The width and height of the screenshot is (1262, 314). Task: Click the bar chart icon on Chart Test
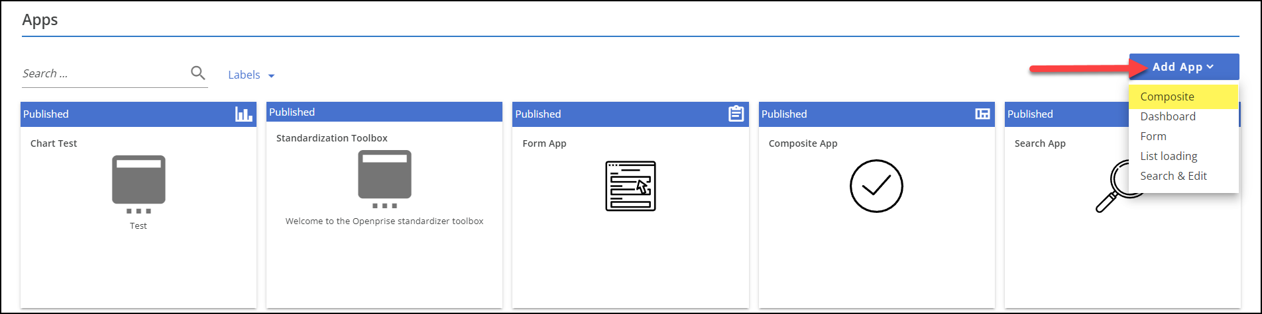pos(244,114)
